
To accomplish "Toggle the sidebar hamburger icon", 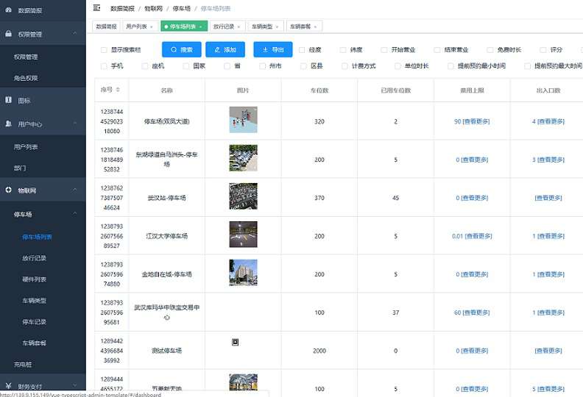I will pyautogui.click(x=96, y=8).
